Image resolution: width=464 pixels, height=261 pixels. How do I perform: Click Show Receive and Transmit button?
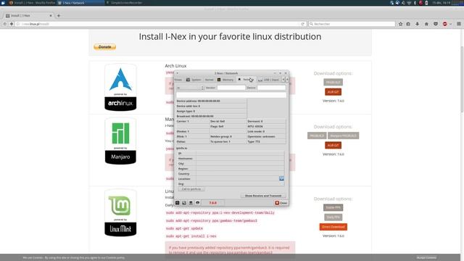coord(263,196)
